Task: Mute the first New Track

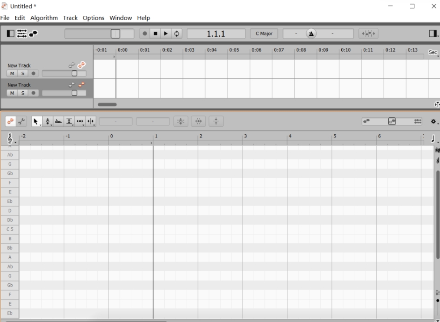Action: pyautogui.click(x=12, y=74)
